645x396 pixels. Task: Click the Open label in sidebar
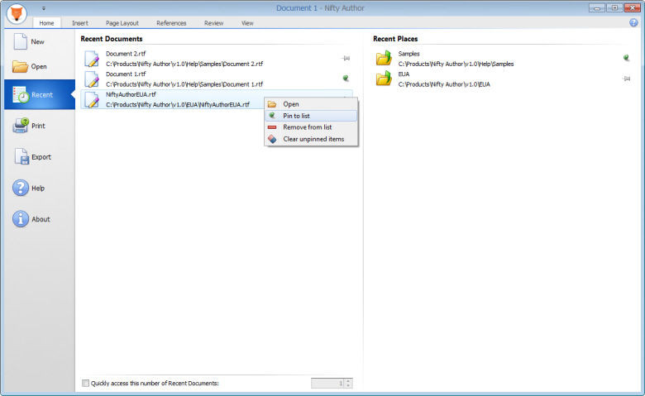click(39, 67)
